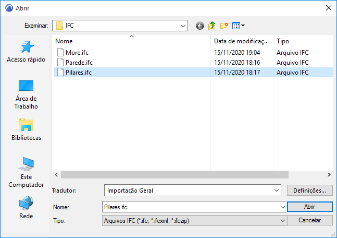Click the Pilares.ifc file icon

[x=60, y=72]
